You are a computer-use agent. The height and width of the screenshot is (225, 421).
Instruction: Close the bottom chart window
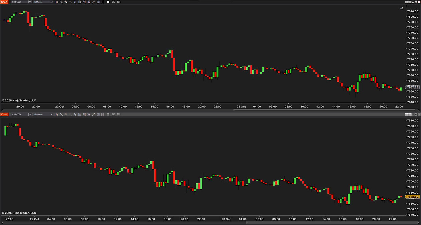(x=419, y=115)
